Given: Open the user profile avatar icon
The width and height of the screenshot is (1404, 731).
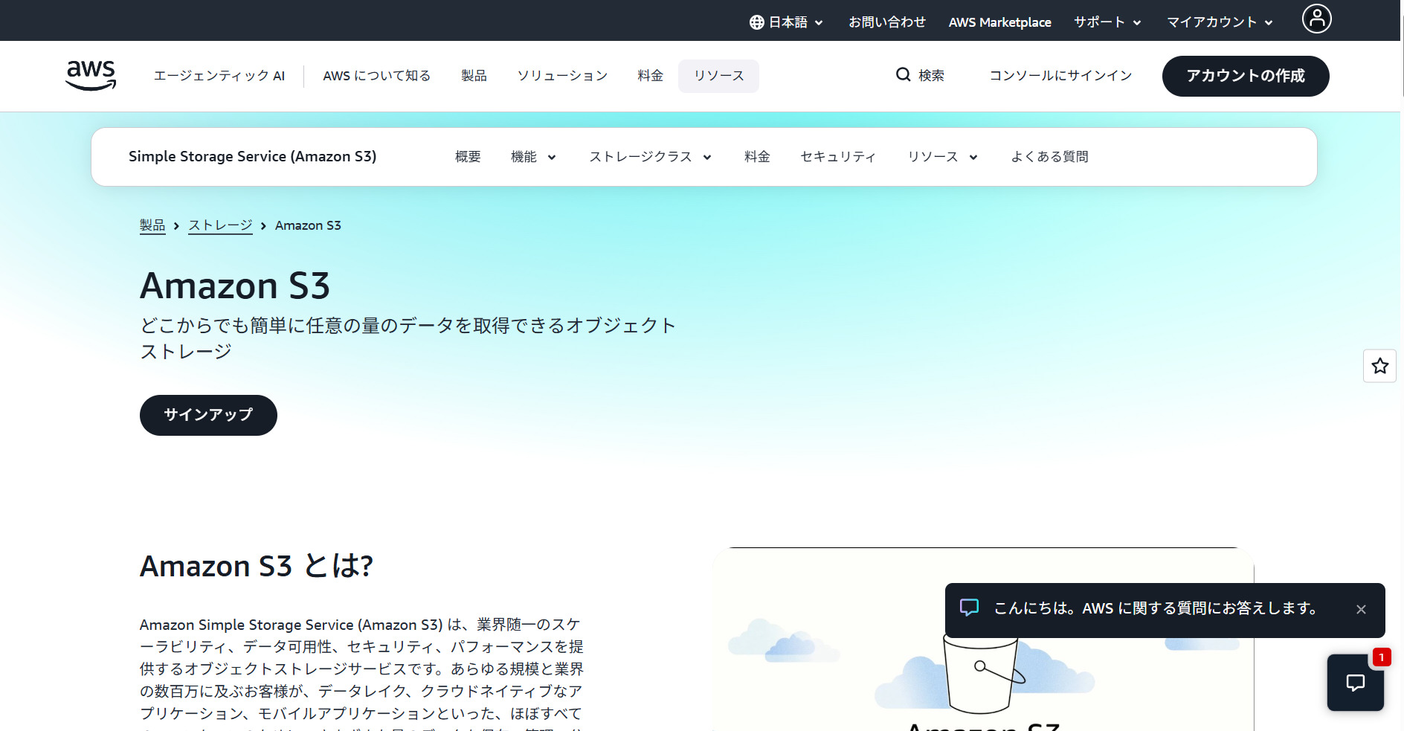Looking at the screenshot, I should [1316, 19].
